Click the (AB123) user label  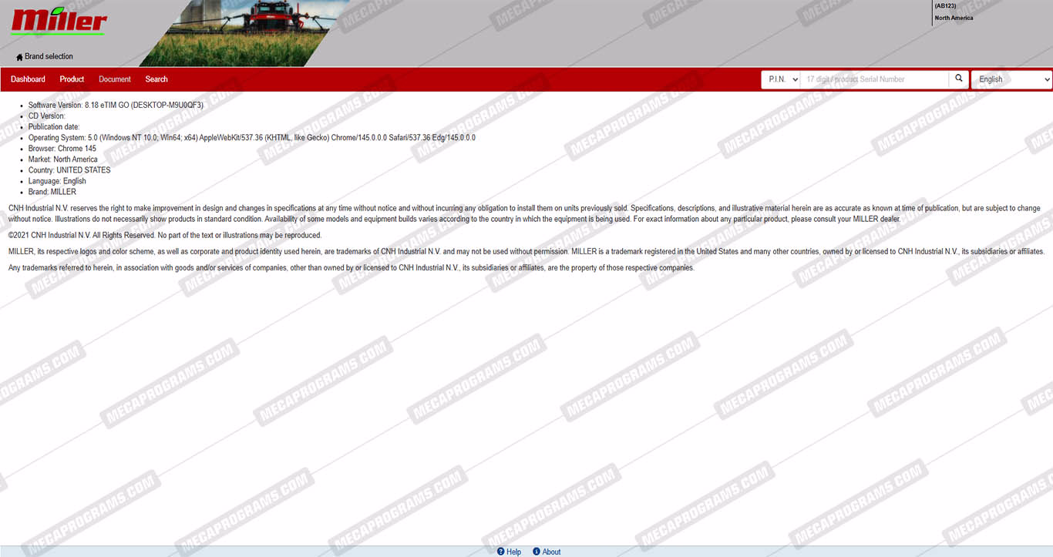(945, 6)
